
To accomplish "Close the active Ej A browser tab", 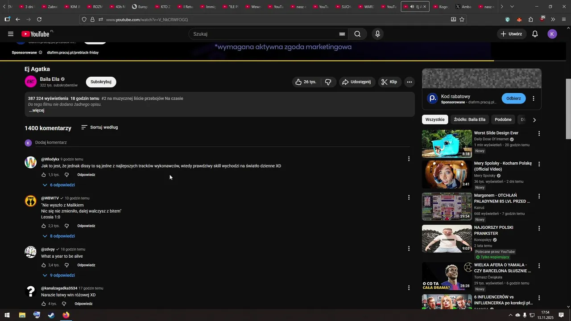I will (425, 7).
